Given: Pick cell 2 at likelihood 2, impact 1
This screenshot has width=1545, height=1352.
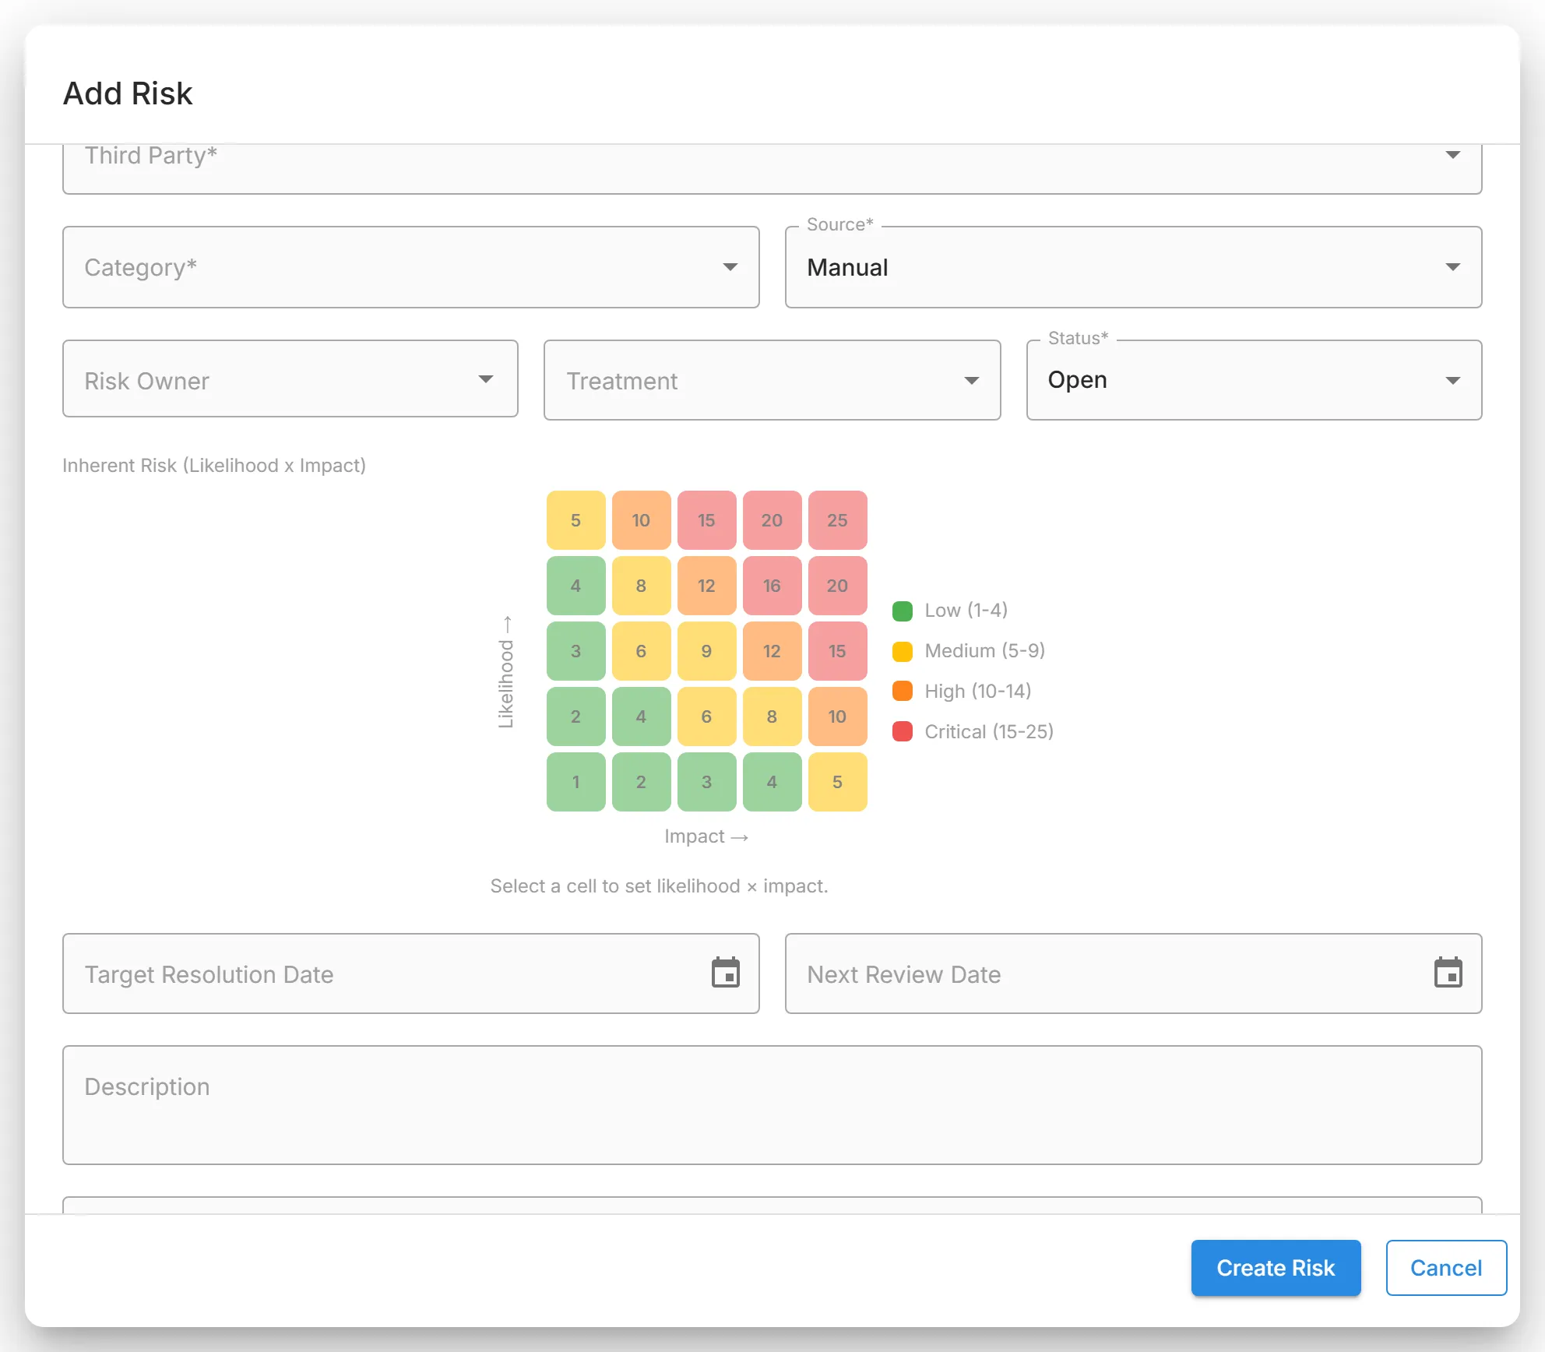Looking at the screenshot, I should pyautogui.click(x=575, y=716).
